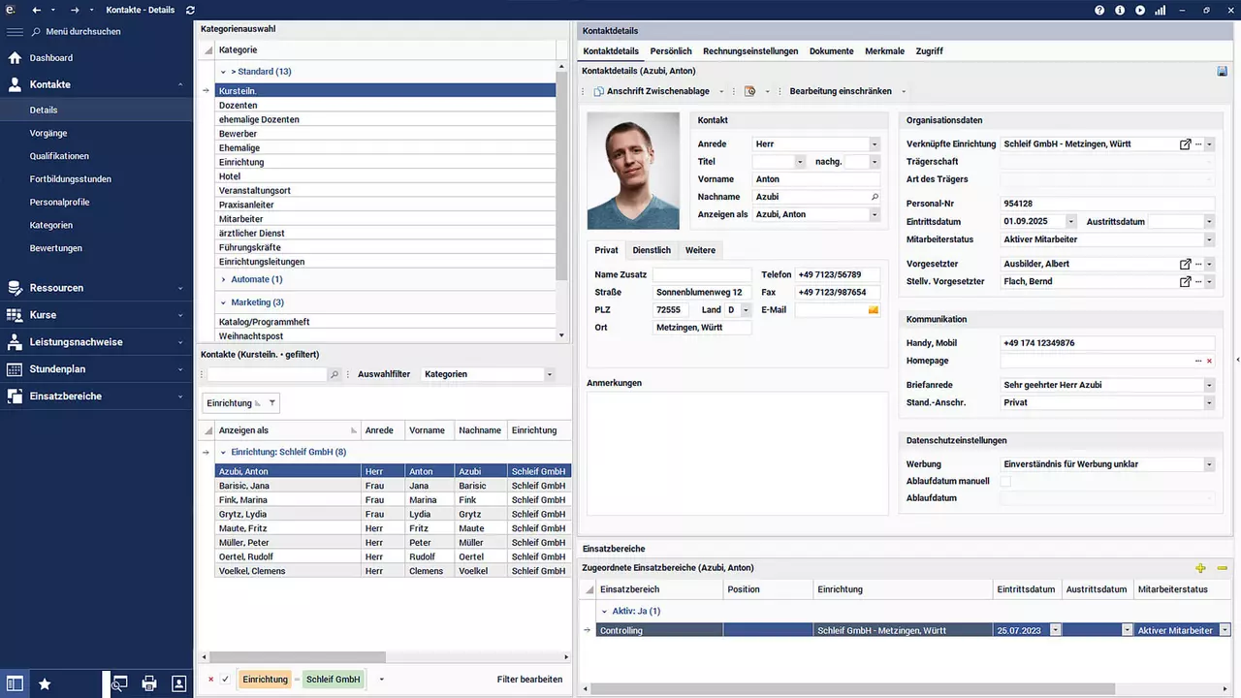1241x698 pixels.
Task: Switch to the Dokumente tab
Action: (831, 51)
